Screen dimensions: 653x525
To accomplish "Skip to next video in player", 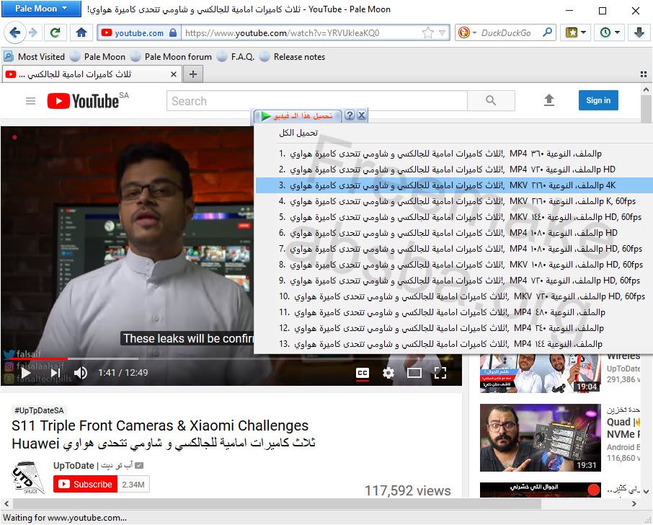I will click(55, 373).
